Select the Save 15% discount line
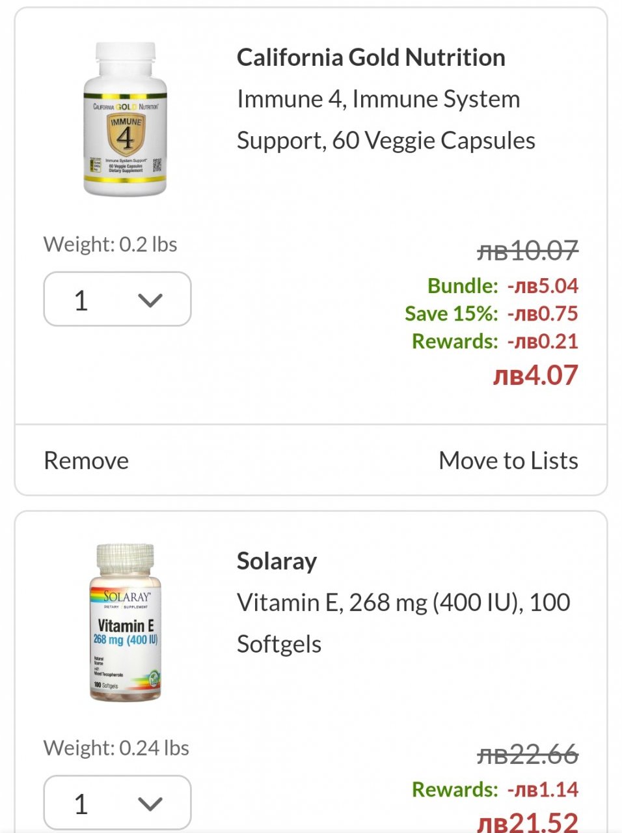Image resolution: width=622 pixels, height=833 pixels. click(491, 313)
